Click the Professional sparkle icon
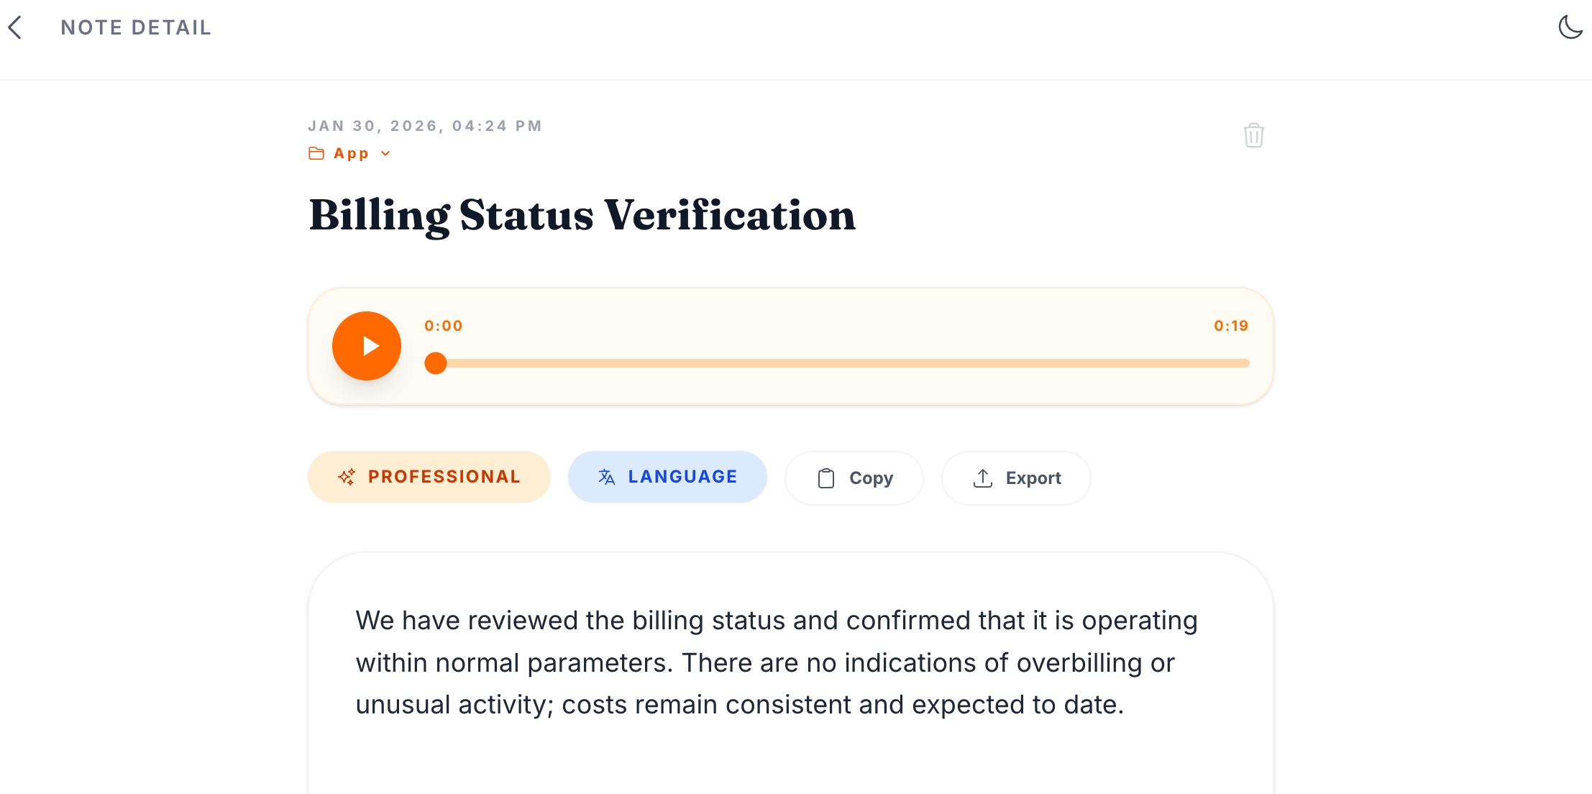Screen dimensions: 1592x794 [347, 477]
